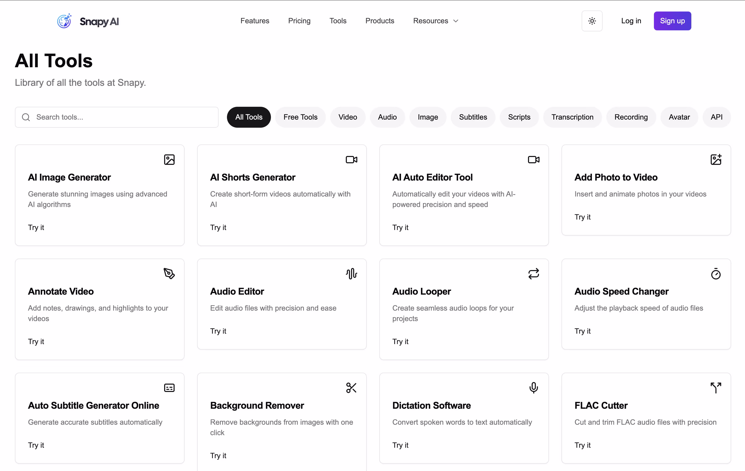Viewport: 745px width, 471px height.
Task: Click the Snapy AI logo icon
Action: [64, 21]
